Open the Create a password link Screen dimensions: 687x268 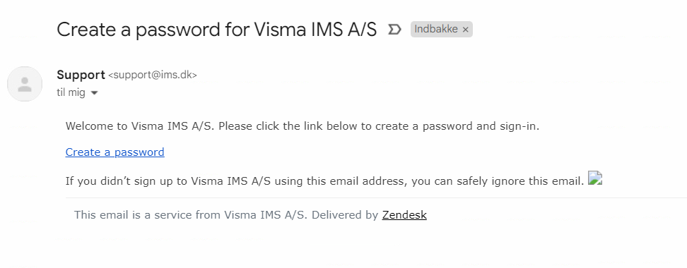click(114, 152)
